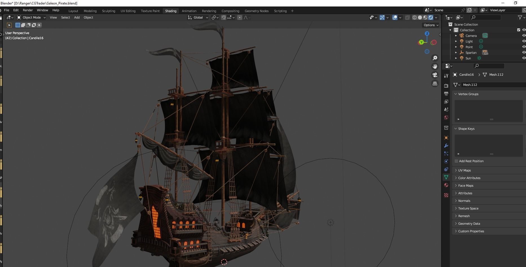Image resolution: width=526 pixels, height=267 pixels.
Task: Open the Tool properties tab
Action: coord(446,76)
